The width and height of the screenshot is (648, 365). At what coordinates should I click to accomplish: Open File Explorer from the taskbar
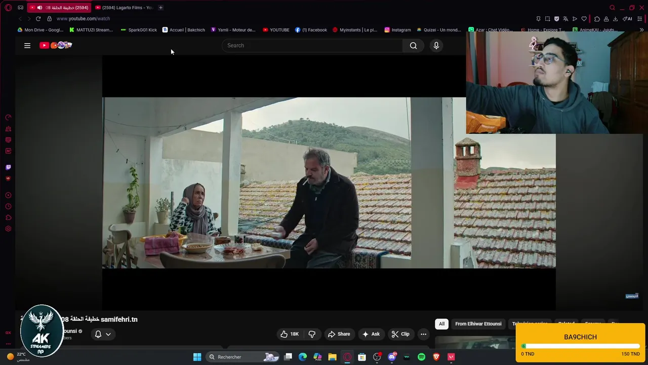[332, 357]
